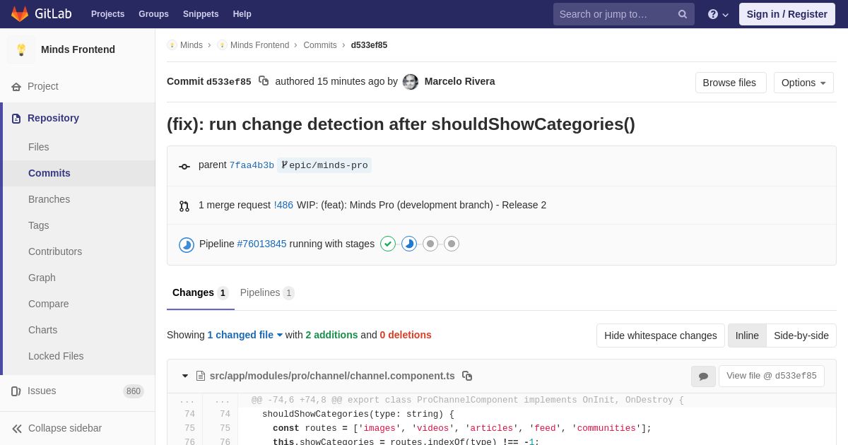This screenshot has height=445, width=848.
Task: Go to Snippets in top navigation
Action: [x=201, y=14]
